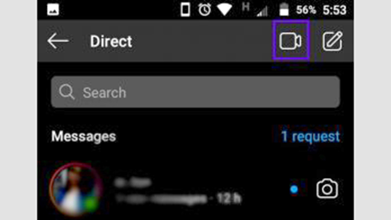Open the conversation updated 12 h ago
This screenshot has width=391, height=220.
click(x=195, y=190)
